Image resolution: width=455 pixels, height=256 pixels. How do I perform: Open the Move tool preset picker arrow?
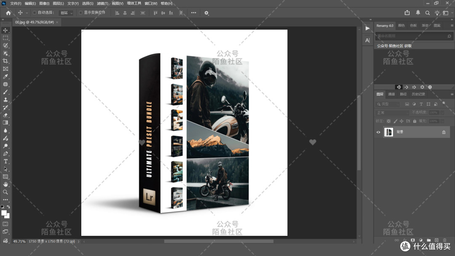coord(27,13)
